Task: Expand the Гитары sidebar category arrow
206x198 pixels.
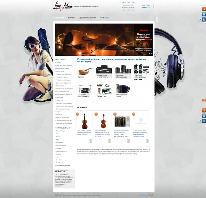Action: [x=75, y=63]
